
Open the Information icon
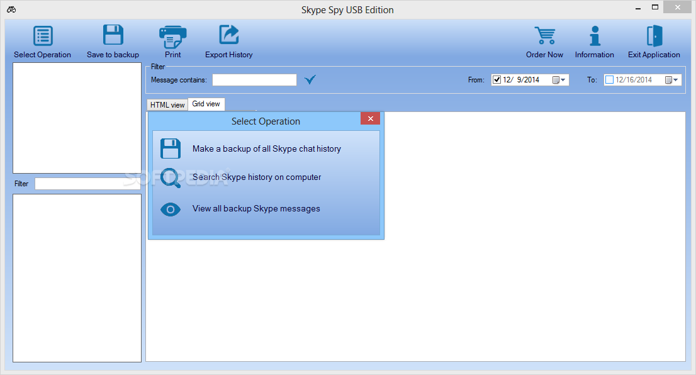(595, 36)
